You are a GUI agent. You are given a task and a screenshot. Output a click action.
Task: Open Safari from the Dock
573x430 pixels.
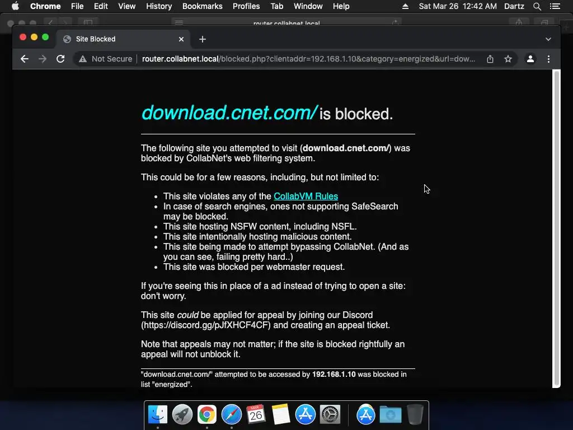tap(231, 414)
